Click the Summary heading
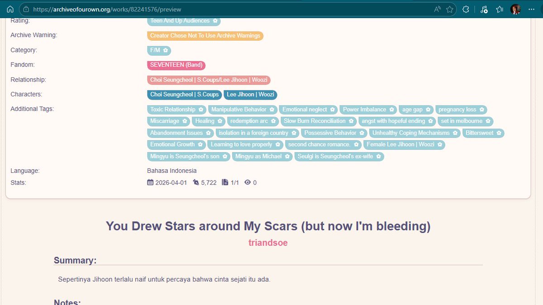 pyautogui.click(x=75, y=260)
